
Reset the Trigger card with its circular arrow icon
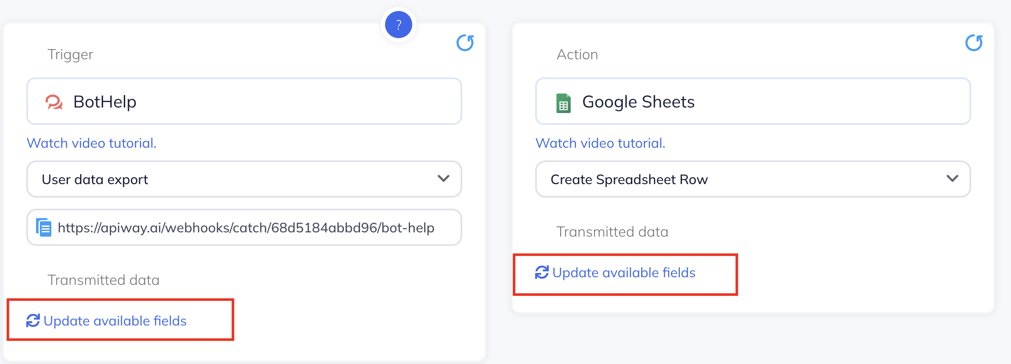tap(465, 43)
